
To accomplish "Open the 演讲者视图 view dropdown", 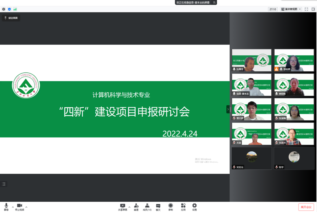I will coord(291,9).
